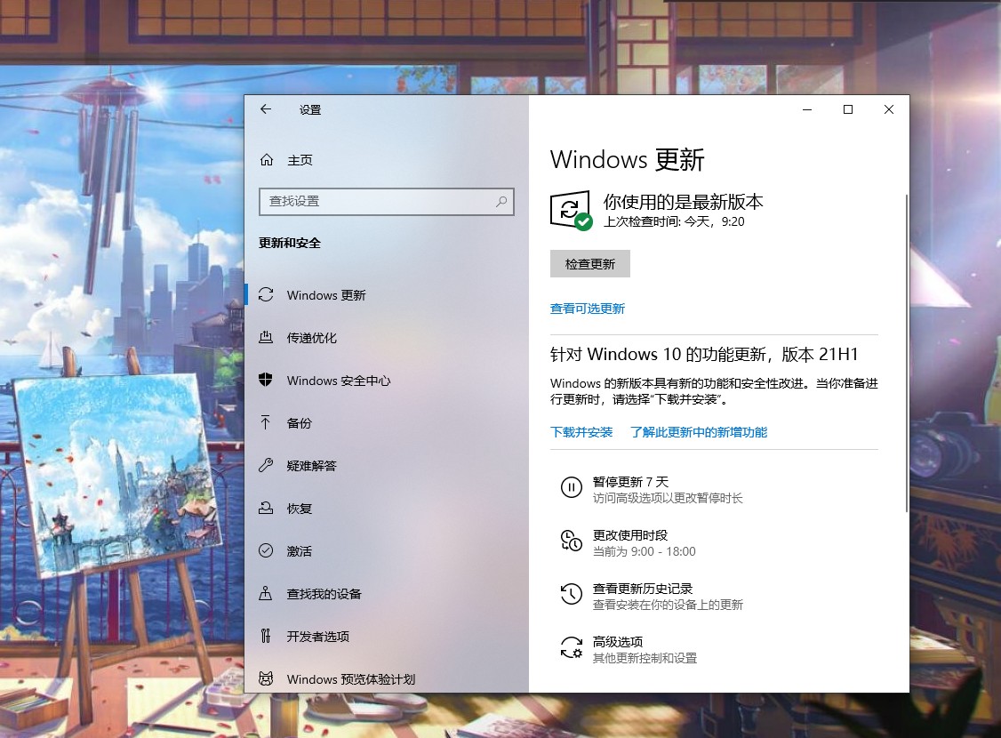Open Windows 预览体验计划 page

coord(386,678)
